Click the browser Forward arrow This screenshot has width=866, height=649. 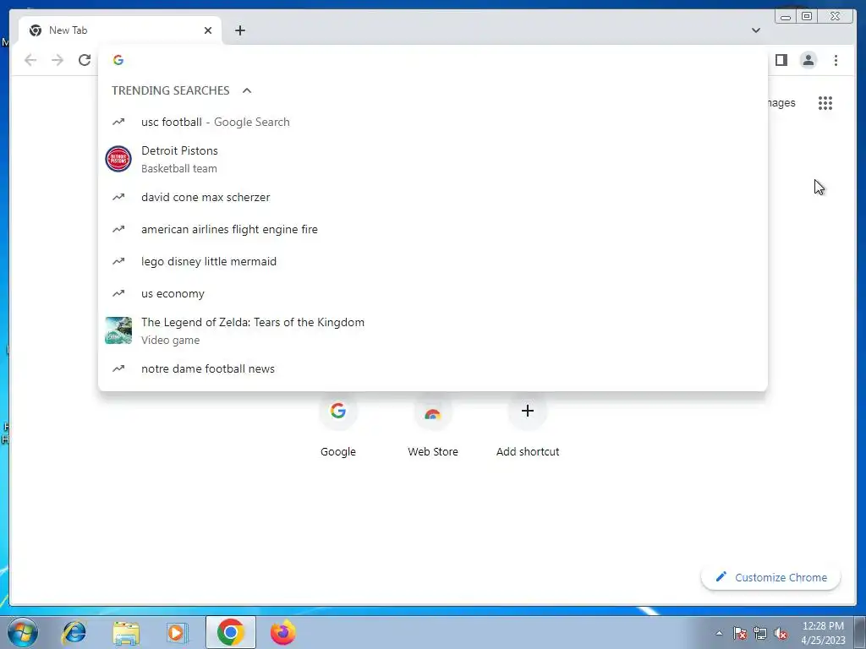58,60
